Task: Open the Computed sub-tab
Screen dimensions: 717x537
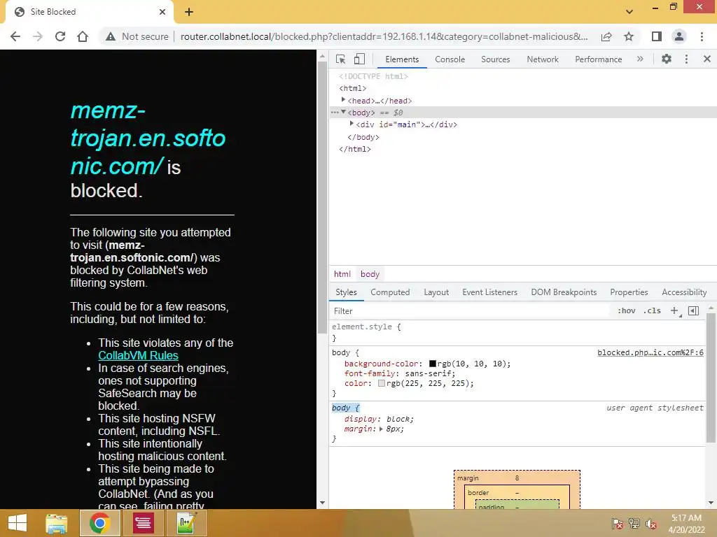Action: (x=390, y=292)
